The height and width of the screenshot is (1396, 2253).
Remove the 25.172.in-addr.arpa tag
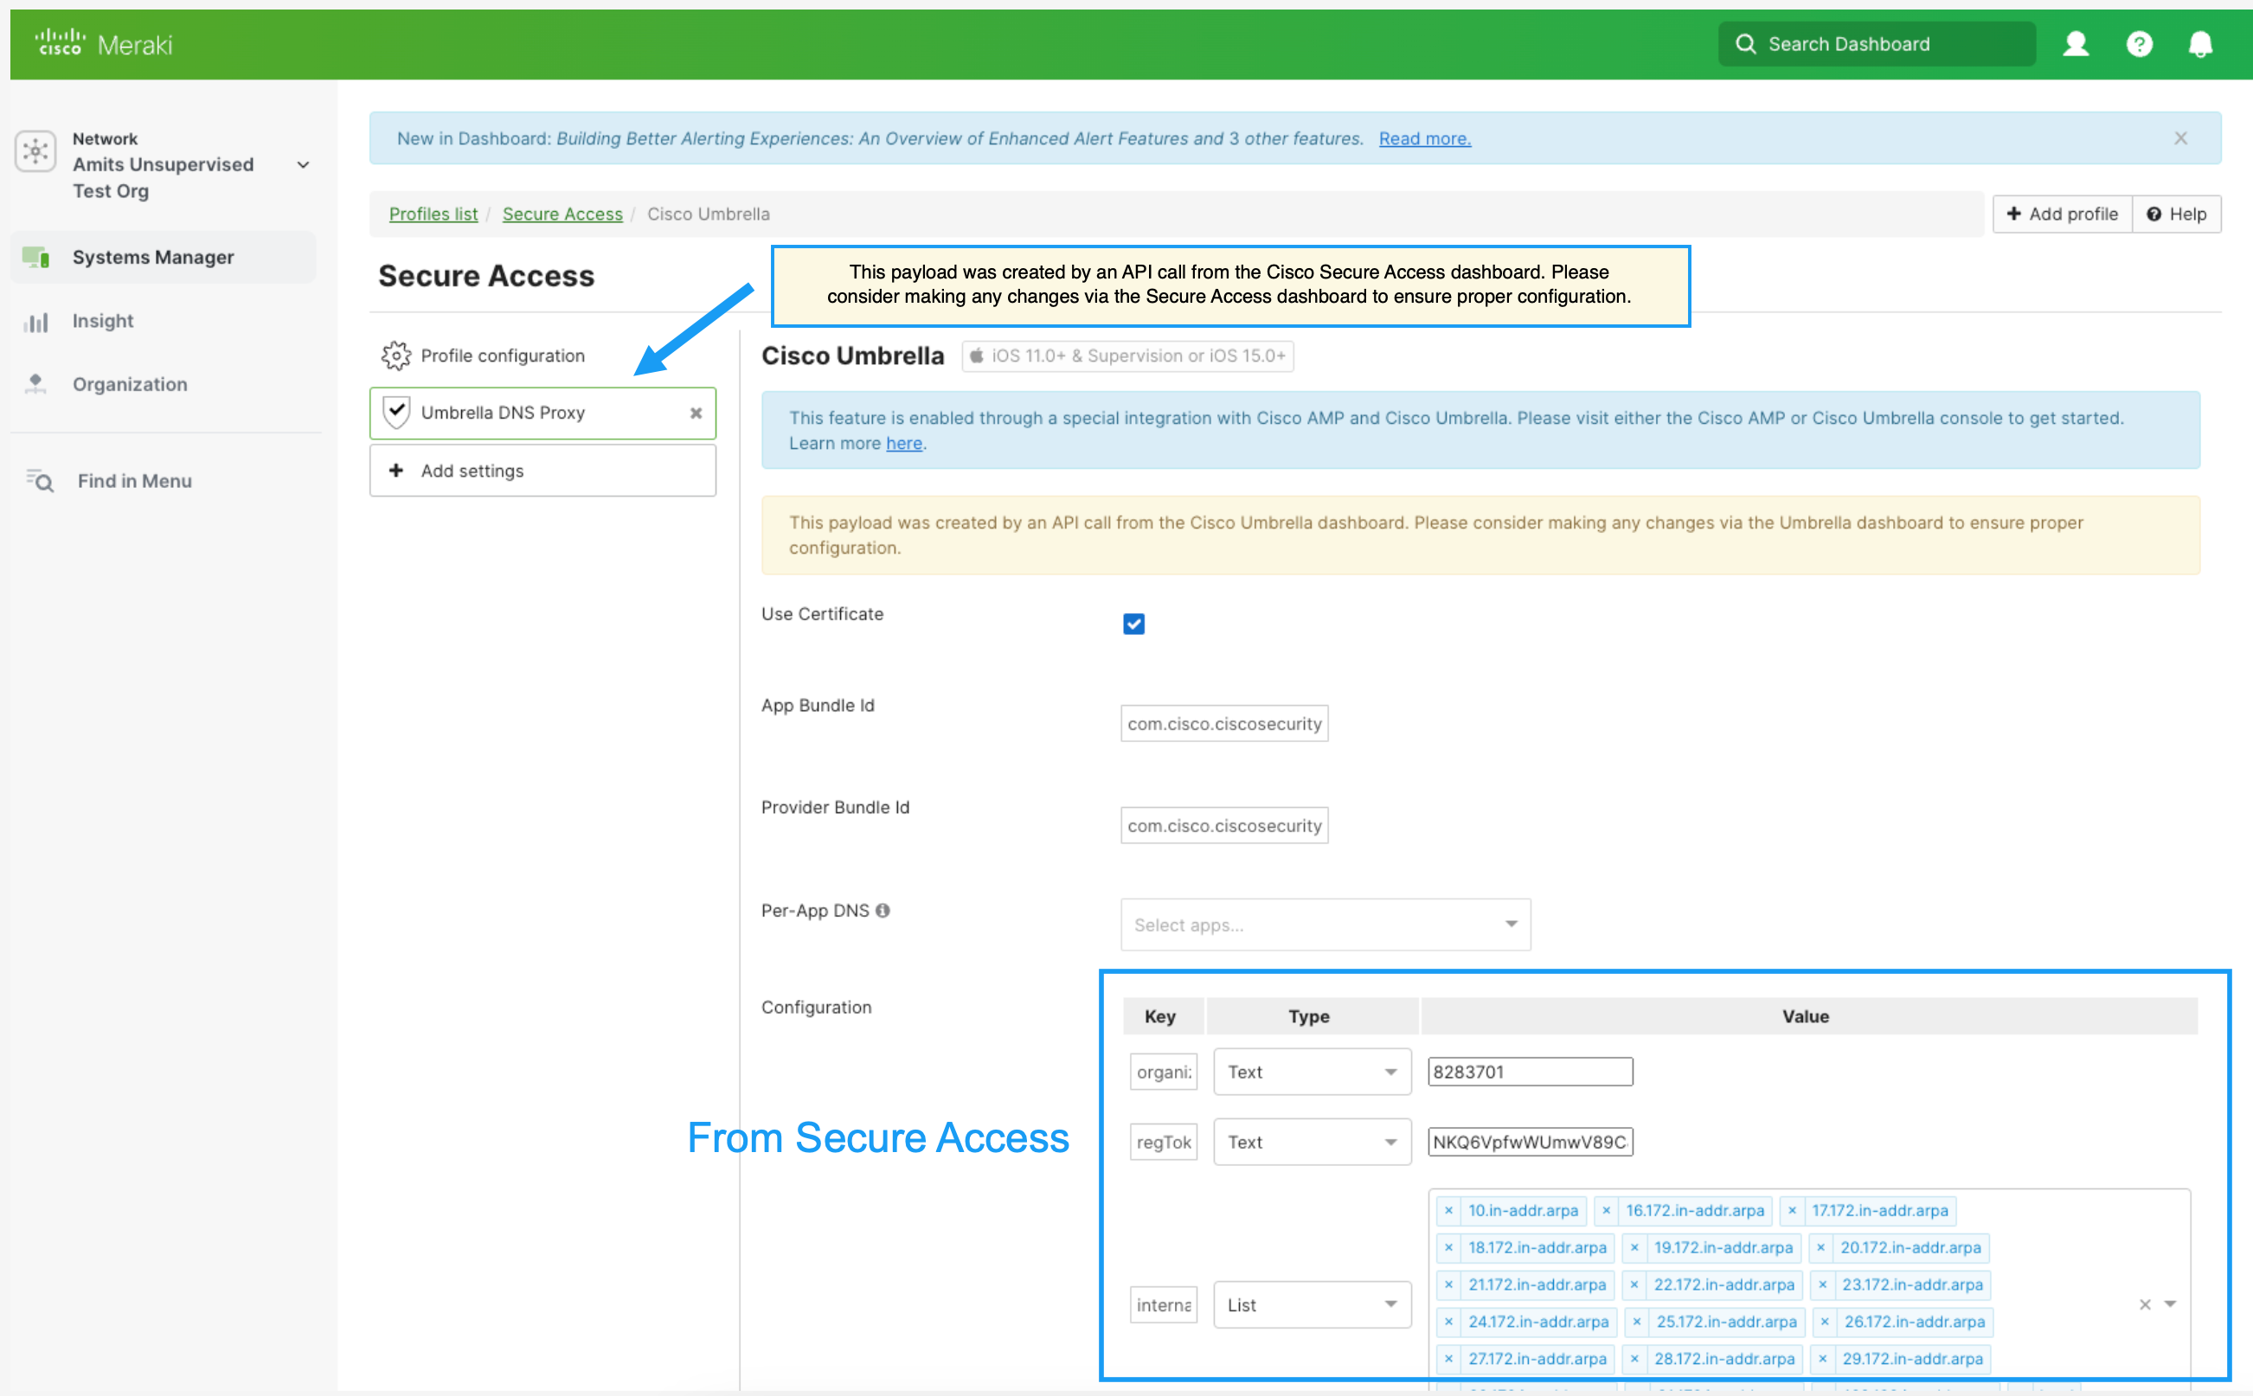tap(1637, 1322)
